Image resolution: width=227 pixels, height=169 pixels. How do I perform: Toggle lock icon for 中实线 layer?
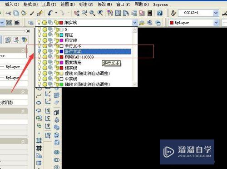[x=56, y=79]
